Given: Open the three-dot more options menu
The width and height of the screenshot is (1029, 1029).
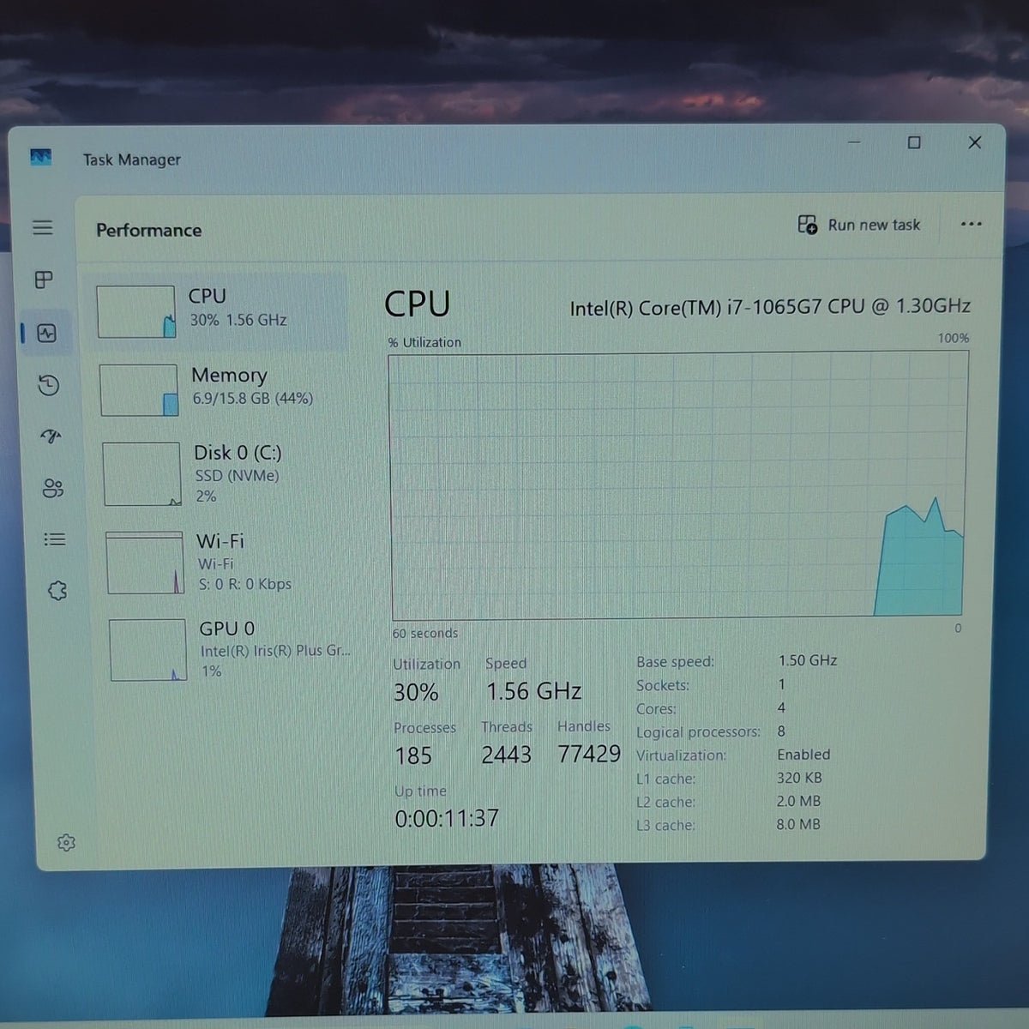Looking at the screenshot, I should coord(971,225).
